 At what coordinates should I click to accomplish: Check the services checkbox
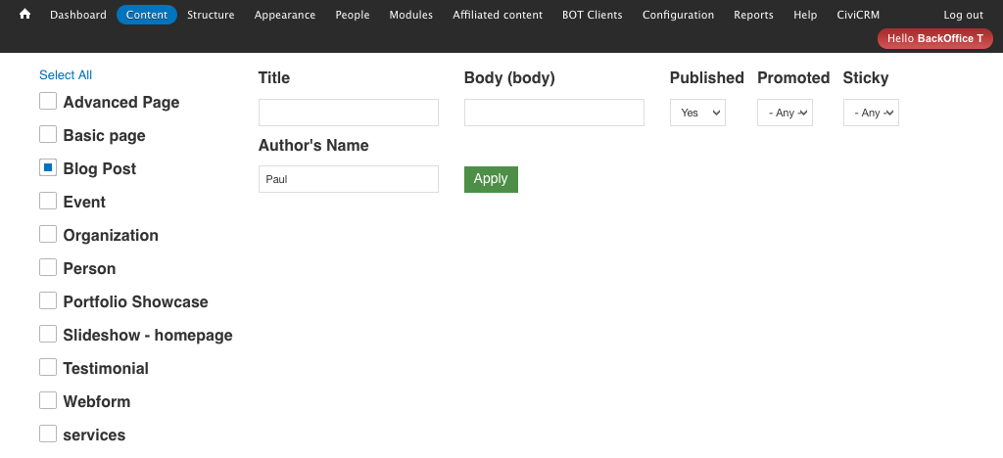pos(48,434)
